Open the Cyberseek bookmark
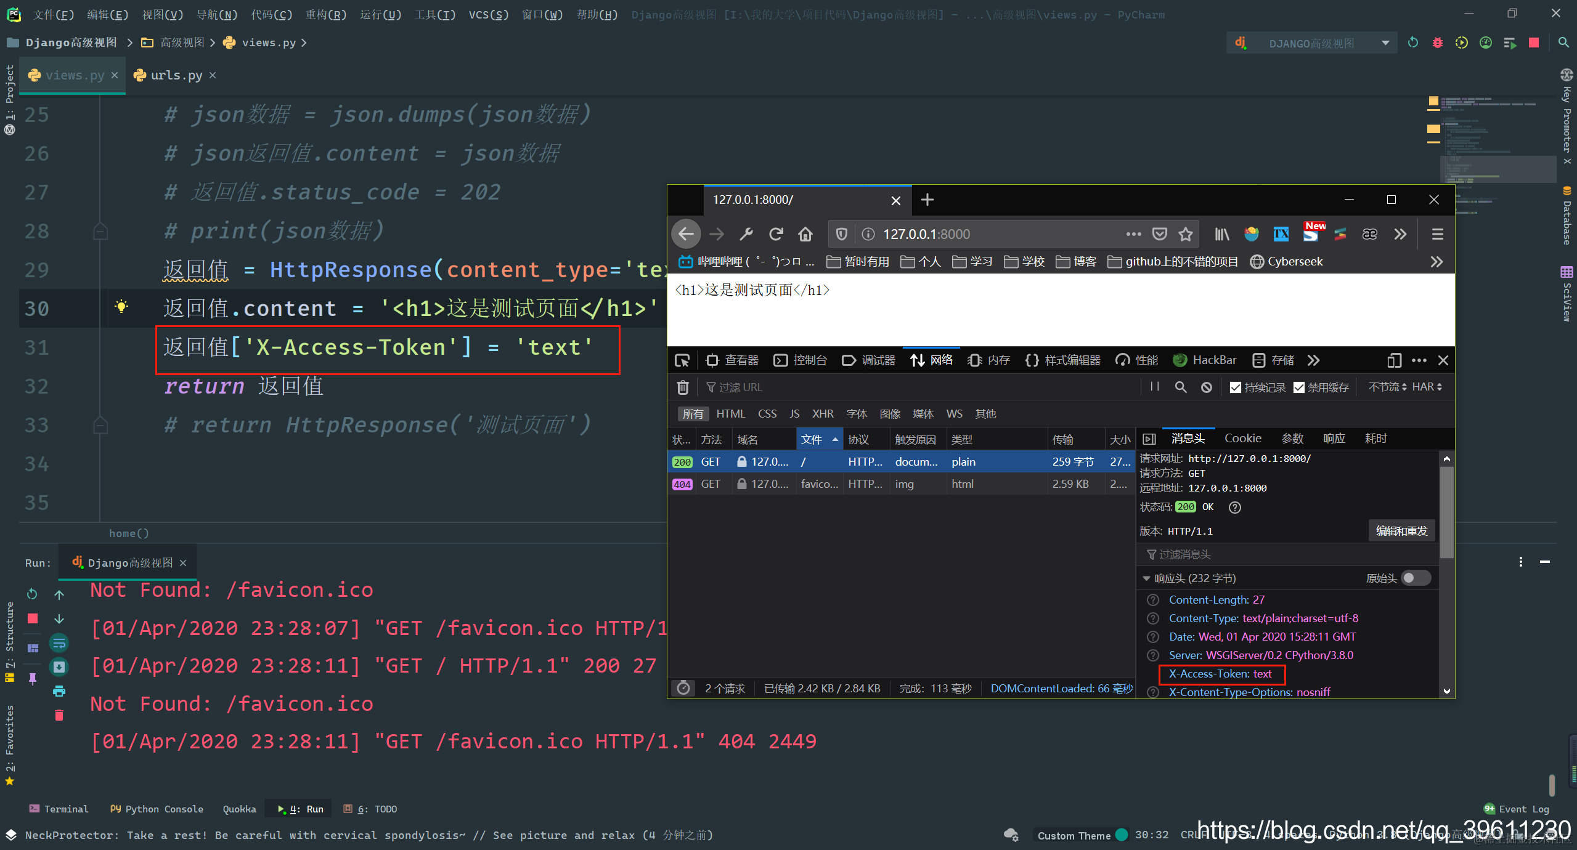The image size is (1577, 850). coord(1286,262)
